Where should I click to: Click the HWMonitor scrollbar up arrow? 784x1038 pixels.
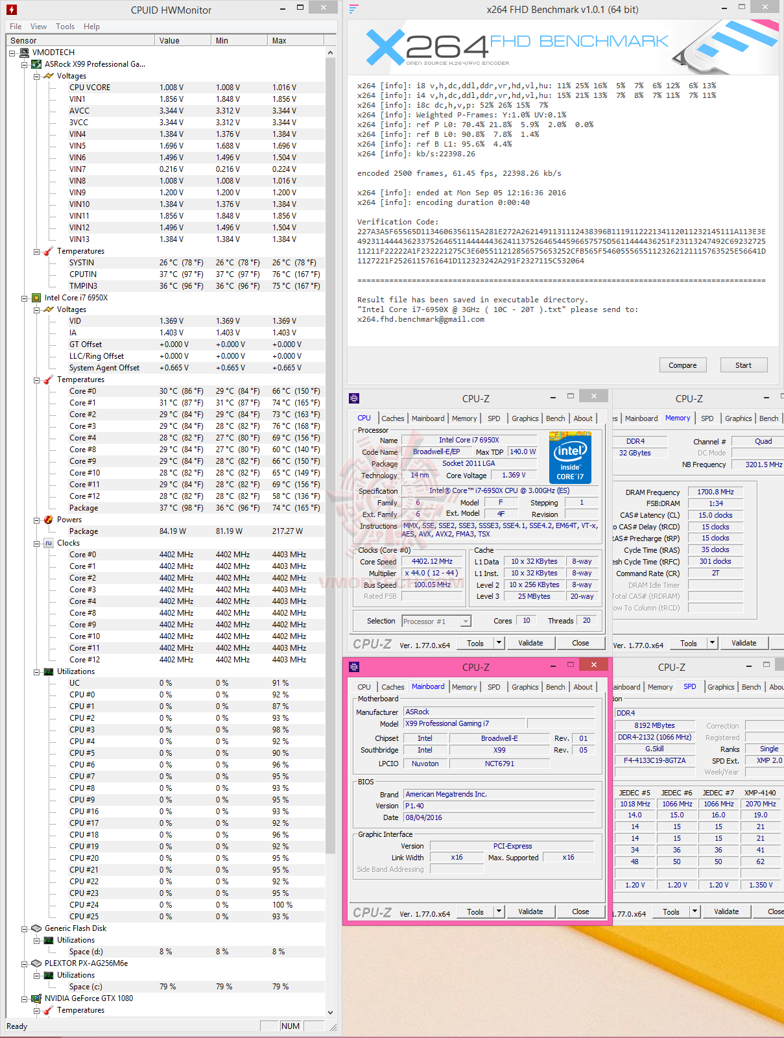point(330,53)
